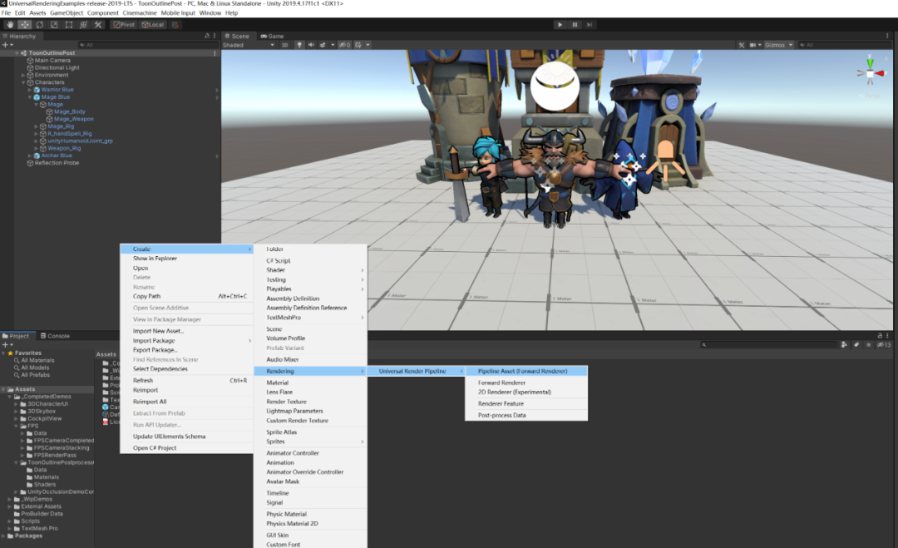Select the Hand view tool
Viewport: 898px width, 548px height.
tap(9, 25)
